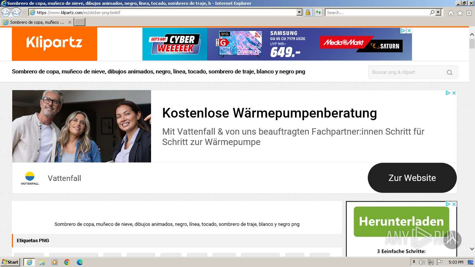The image size is (475, 267).
Task: Click the Etiquetas PNG heading
Action: pos(33,241)
